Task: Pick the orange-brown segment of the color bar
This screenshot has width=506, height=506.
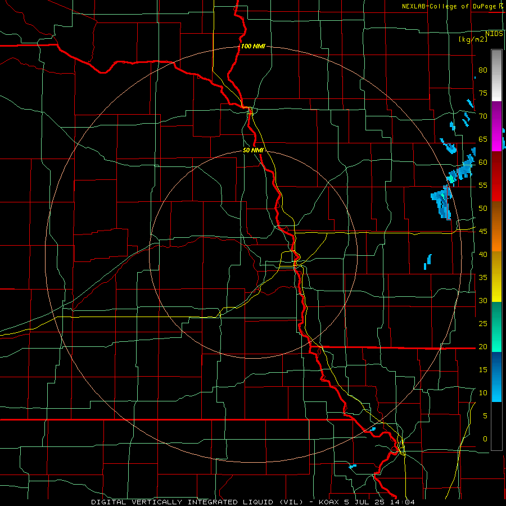Action: click(496, 227)
